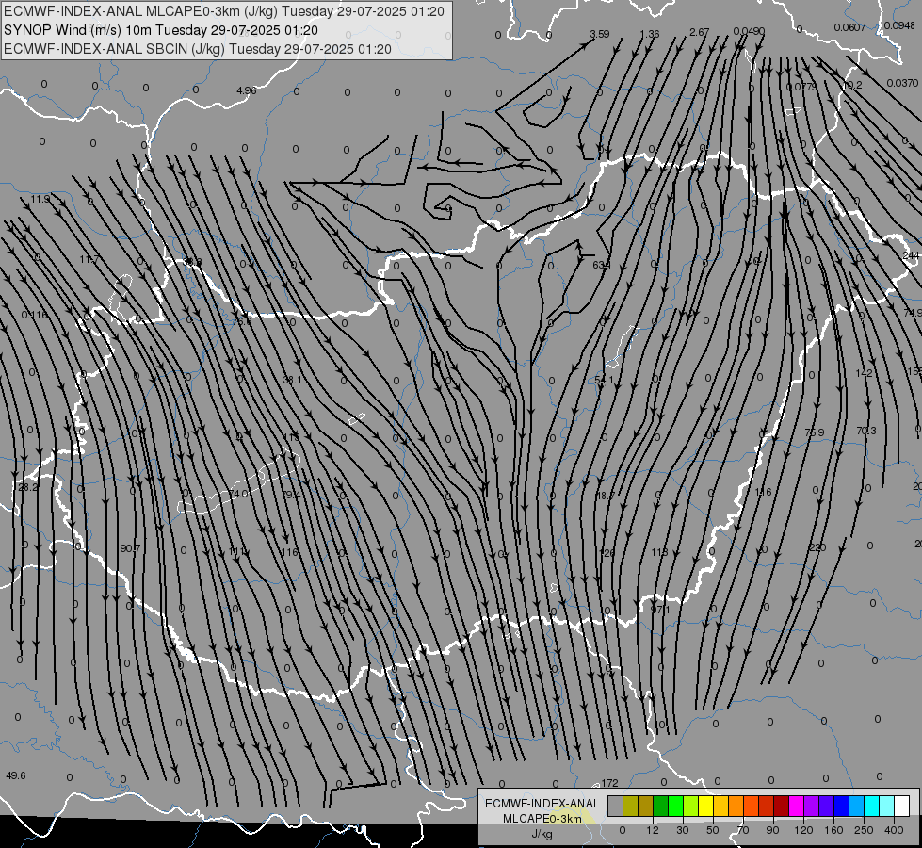The width and height of the screenshot is (922, 848).
Task: Choose the magenta legend swatch
Action: [x=796, y=806]
